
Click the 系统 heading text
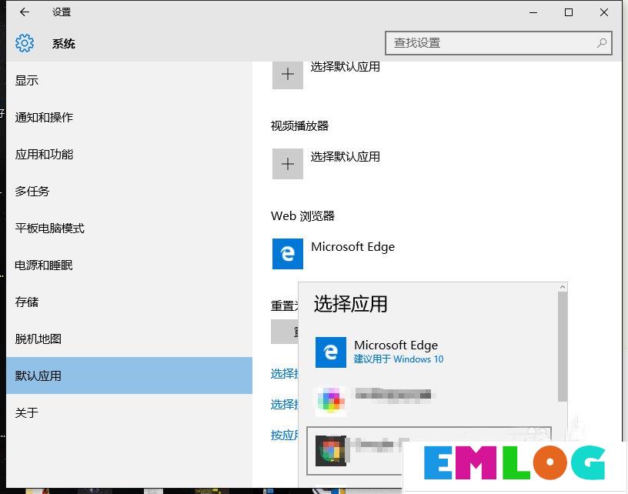pyautogui.click(x=64, y=44)
